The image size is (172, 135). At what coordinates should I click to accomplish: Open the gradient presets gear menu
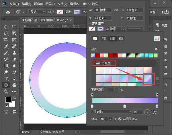157,49
